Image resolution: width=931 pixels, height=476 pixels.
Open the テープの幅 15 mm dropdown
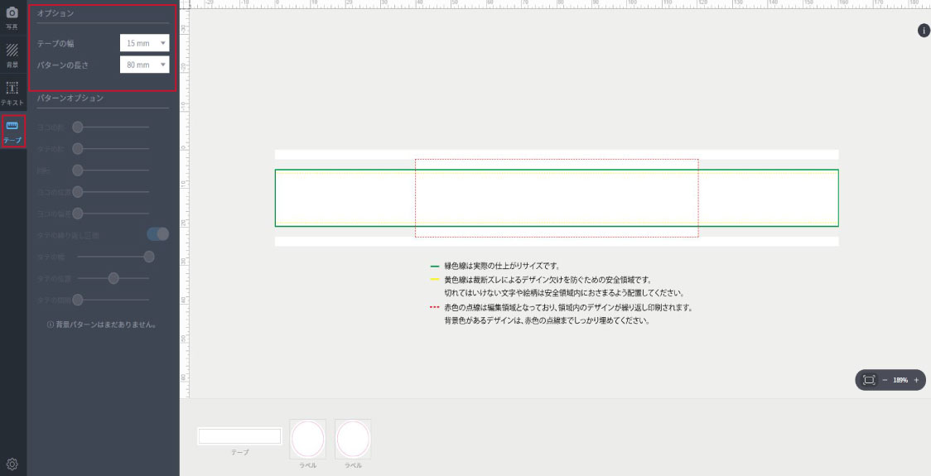(144, 42)
